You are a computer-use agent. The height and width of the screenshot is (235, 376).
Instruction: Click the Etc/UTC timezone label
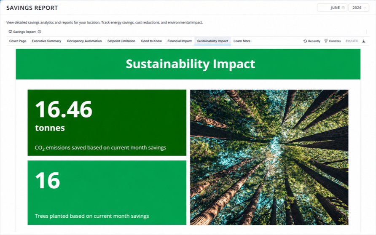[x=352, y=41]
